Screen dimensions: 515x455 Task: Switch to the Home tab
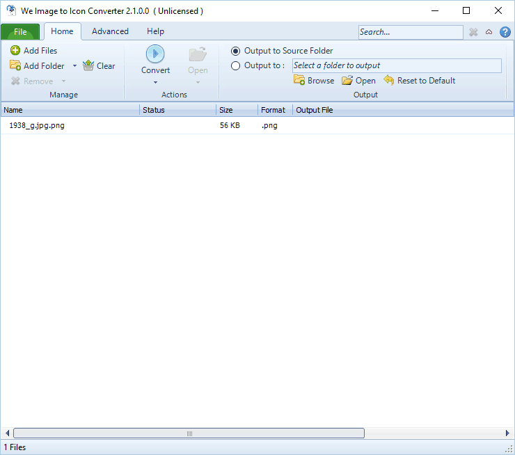tap(62, 31)
